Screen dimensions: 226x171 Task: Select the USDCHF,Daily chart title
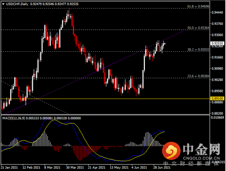point(17,4)
